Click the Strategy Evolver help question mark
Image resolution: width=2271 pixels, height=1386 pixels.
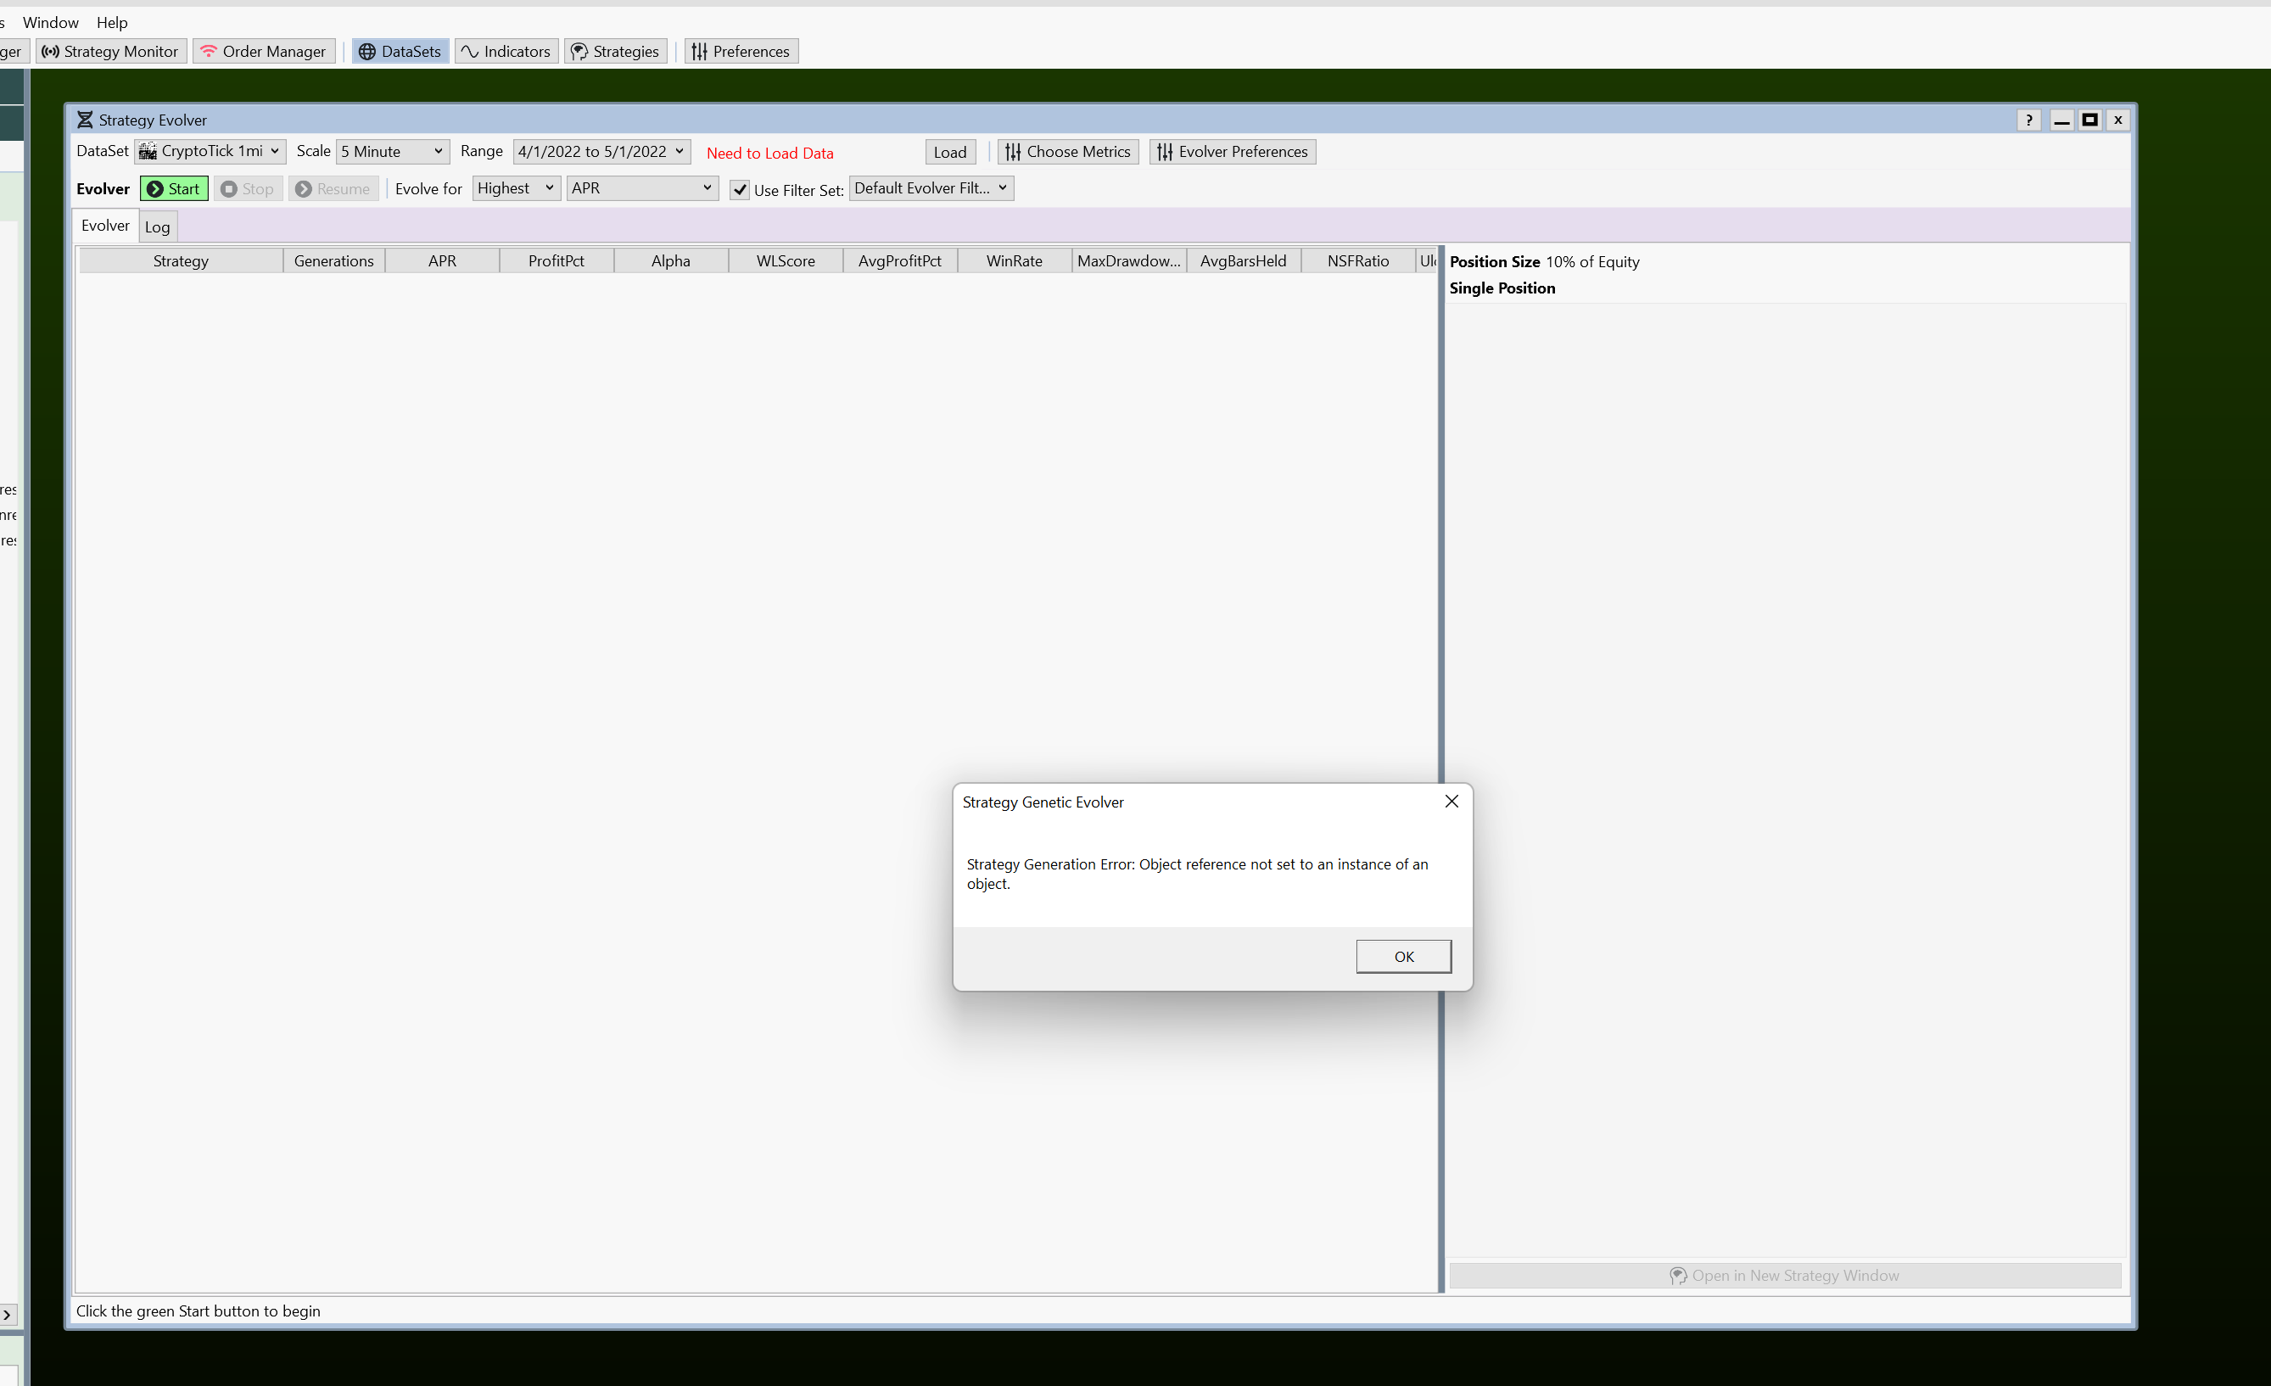click(2028, 120)
